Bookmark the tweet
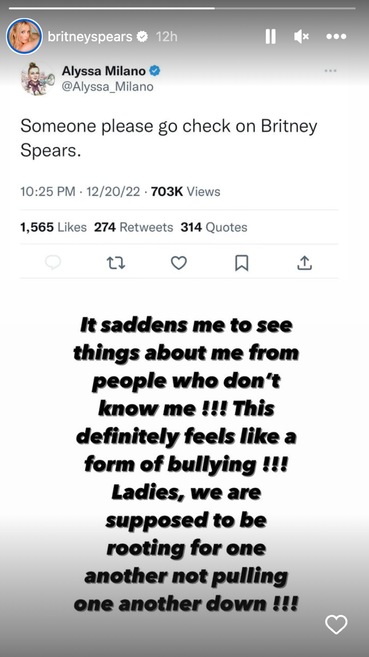The width and height of the screenshot is (369, 657). coord(241,263)
